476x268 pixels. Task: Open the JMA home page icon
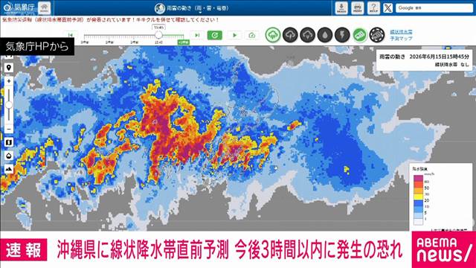(45, 7)
